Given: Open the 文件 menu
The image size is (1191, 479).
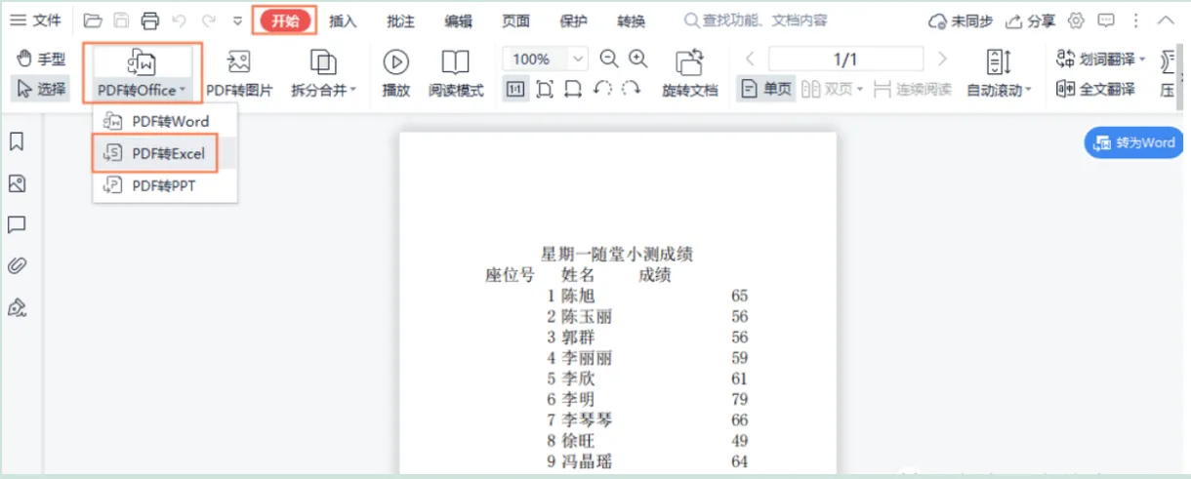Looking at the screenshot, I should 35,20.
